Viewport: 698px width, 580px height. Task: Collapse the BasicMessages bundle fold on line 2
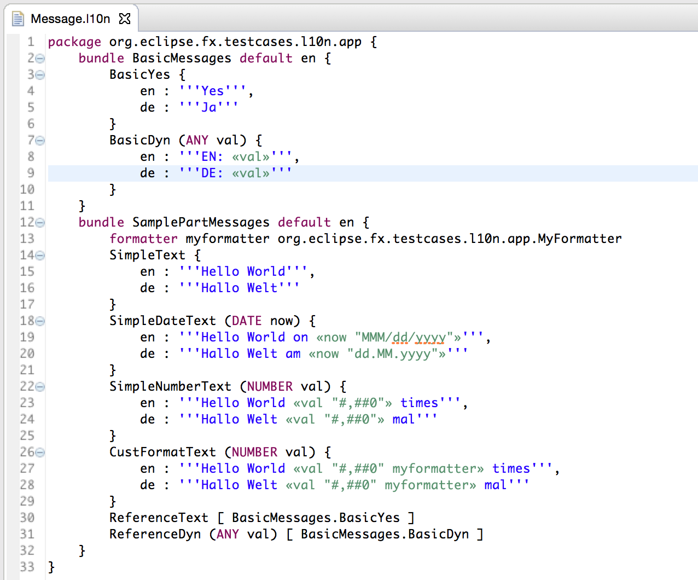click(x=40, y=59)
